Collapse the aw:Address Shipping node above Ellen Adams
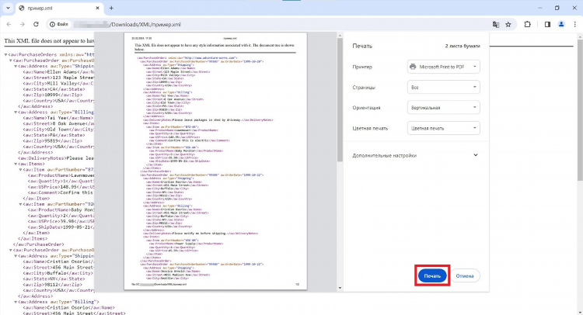 pyautogui.click(x=16, y=67)
